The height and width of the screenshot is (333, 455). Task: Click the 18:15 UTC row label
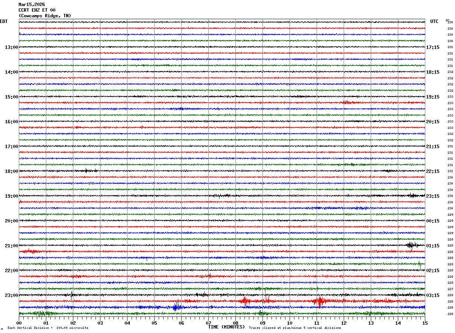(433, 72)
